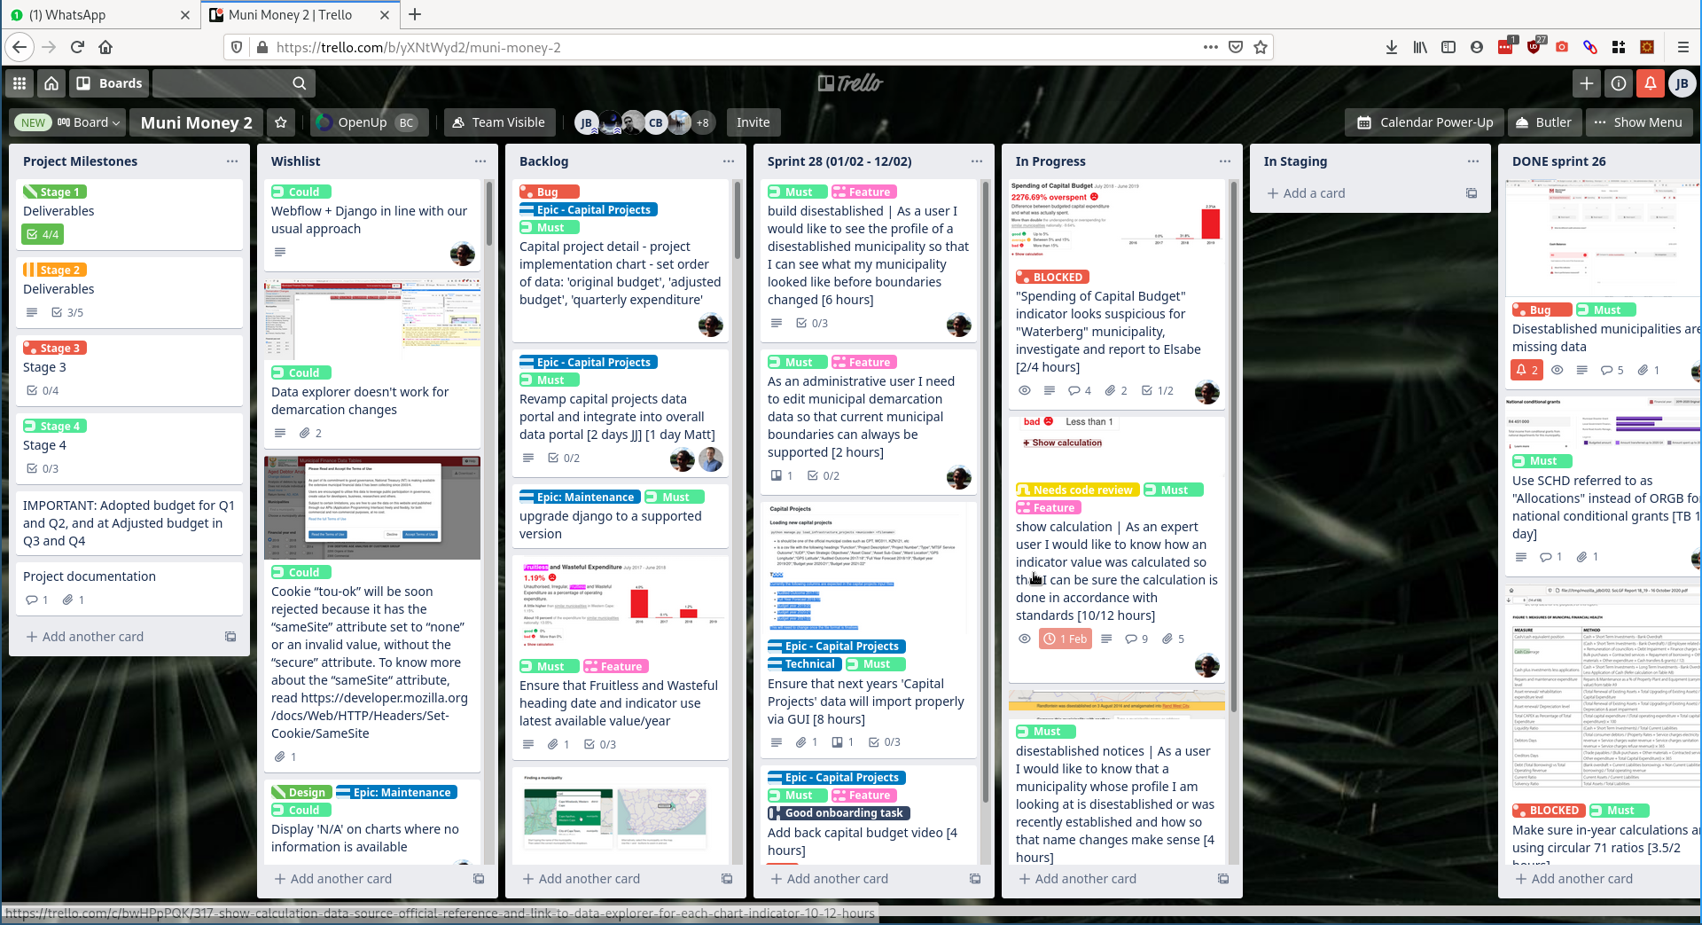This screenshot has height=925, width=1702.
Task: Open the Team Visible visibility dropdown
Action: pos(499,122)
